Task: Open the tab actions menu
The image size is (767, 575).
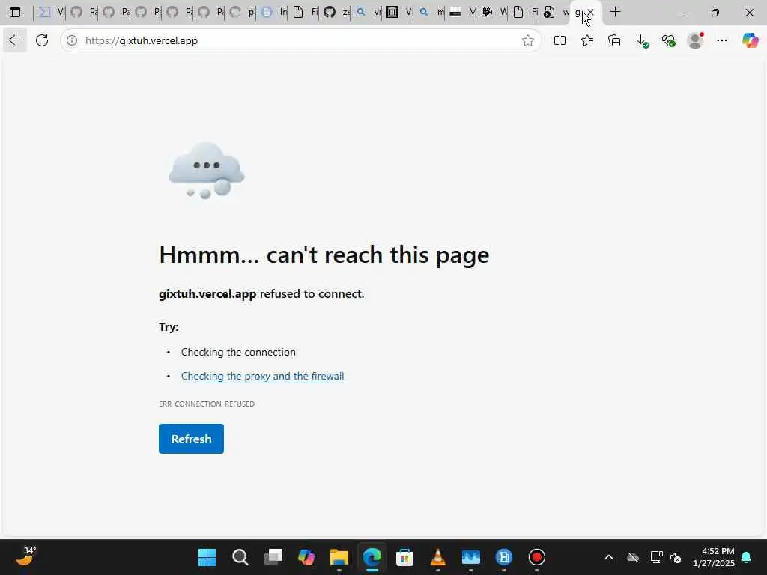Action: (x=15, y=12)
